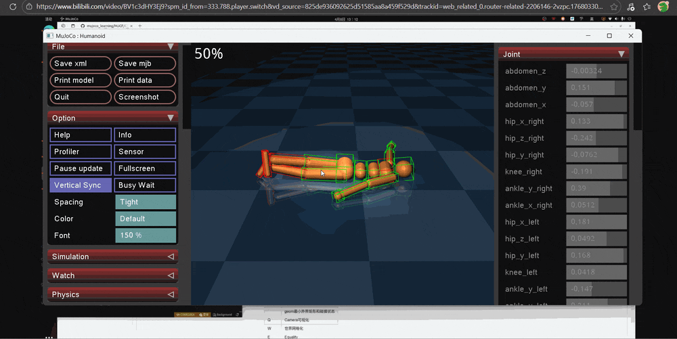Toggle Fullscreen mode
Image resolution: width=677 pixels, height=339 pixels.
tap(145, 168)
